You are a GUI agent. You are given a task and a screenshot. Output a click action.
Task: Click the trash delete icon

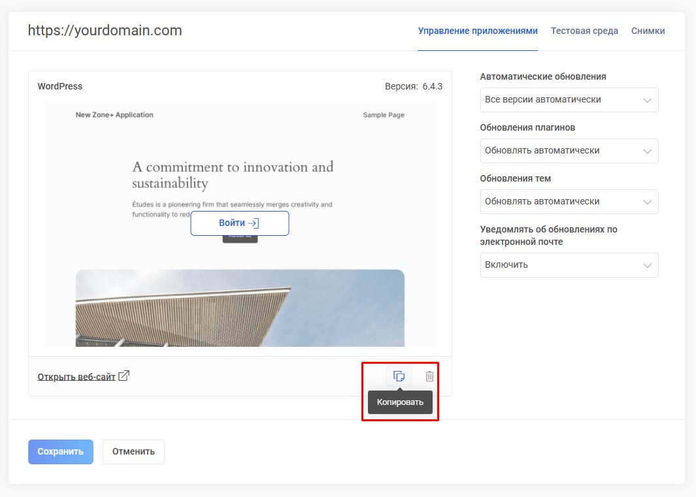(x=429, y=376)
